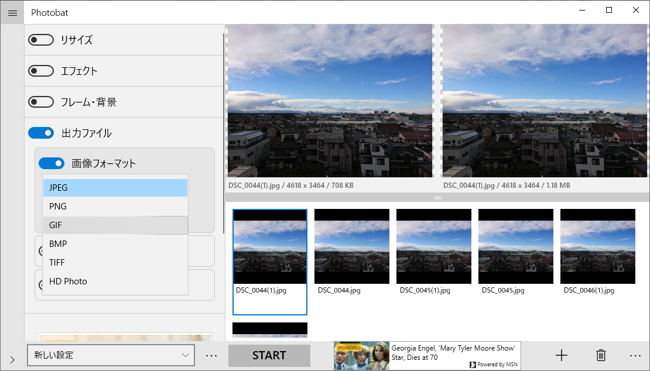Open the Georgia Engel sponsored ad
Image resolution: width=650 pixels, height=371 pixels.
tap(427, 356)
